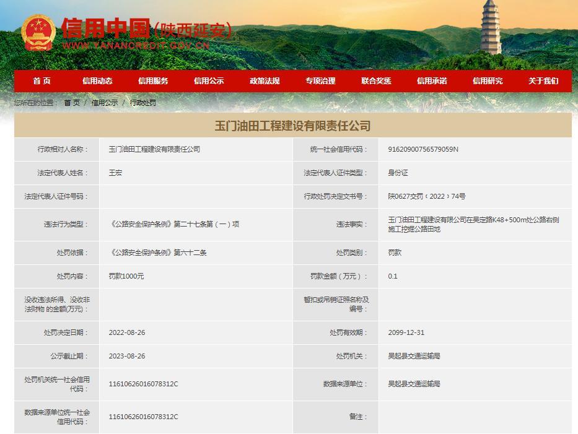
Task: Click the decision date 2022-08-26
Action: (x=127, y=332)
